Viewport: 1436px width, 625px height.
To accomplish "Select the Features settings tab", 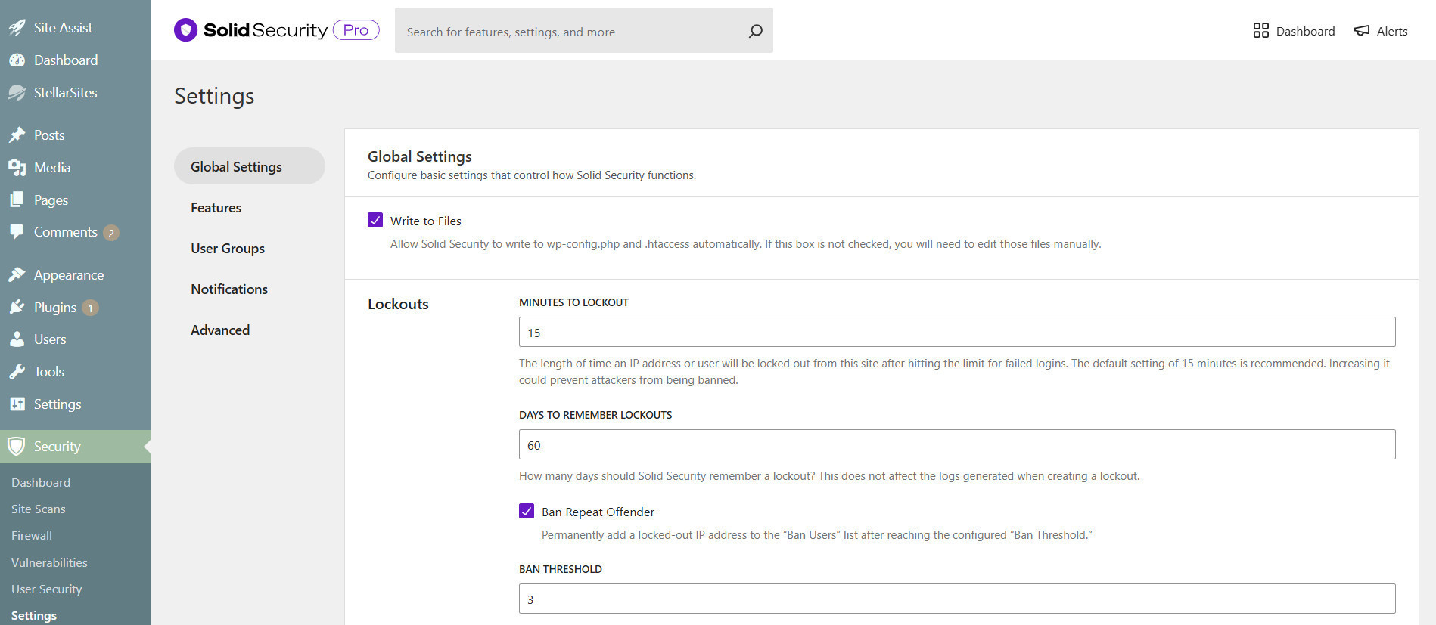I will point(216,208).
